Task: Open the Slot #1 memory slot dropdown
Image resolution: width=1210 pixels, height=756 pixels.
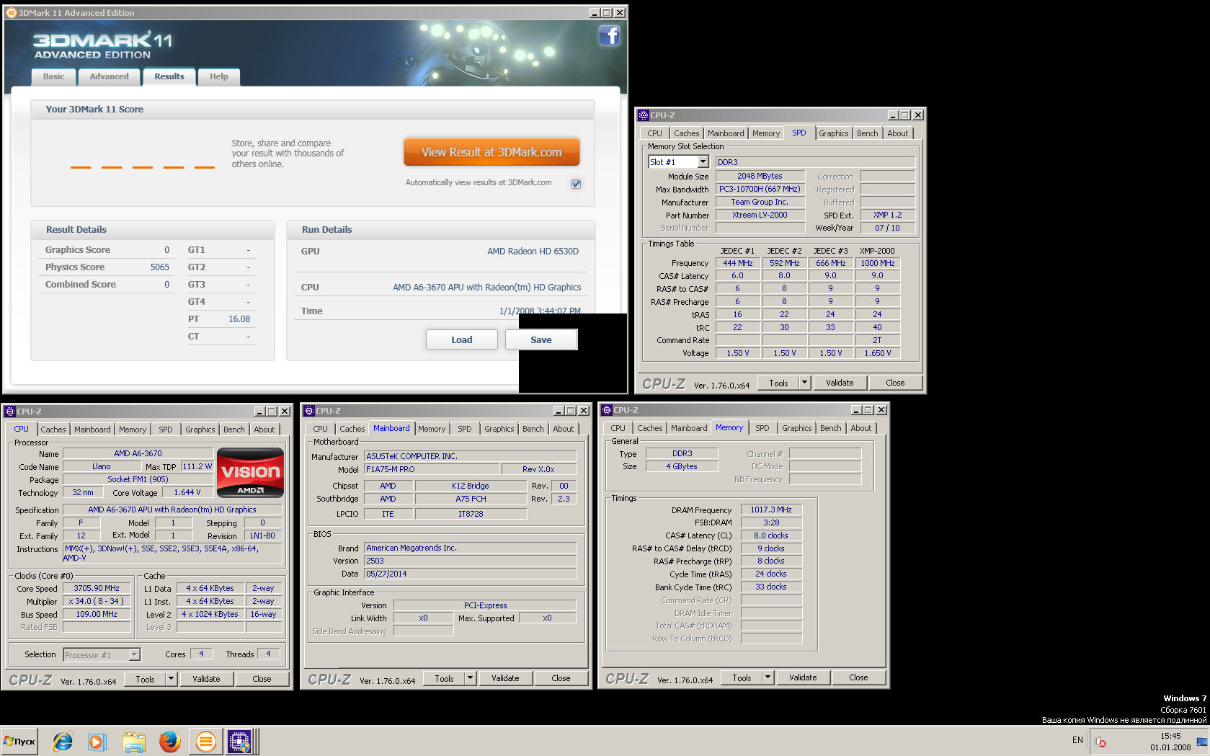Action: pyautogui.click(x=703, y=162)
